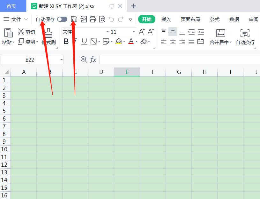Screen dimensions: 260x199
Task: Open the font size 11 dropdown
Action: coord(133,32)
